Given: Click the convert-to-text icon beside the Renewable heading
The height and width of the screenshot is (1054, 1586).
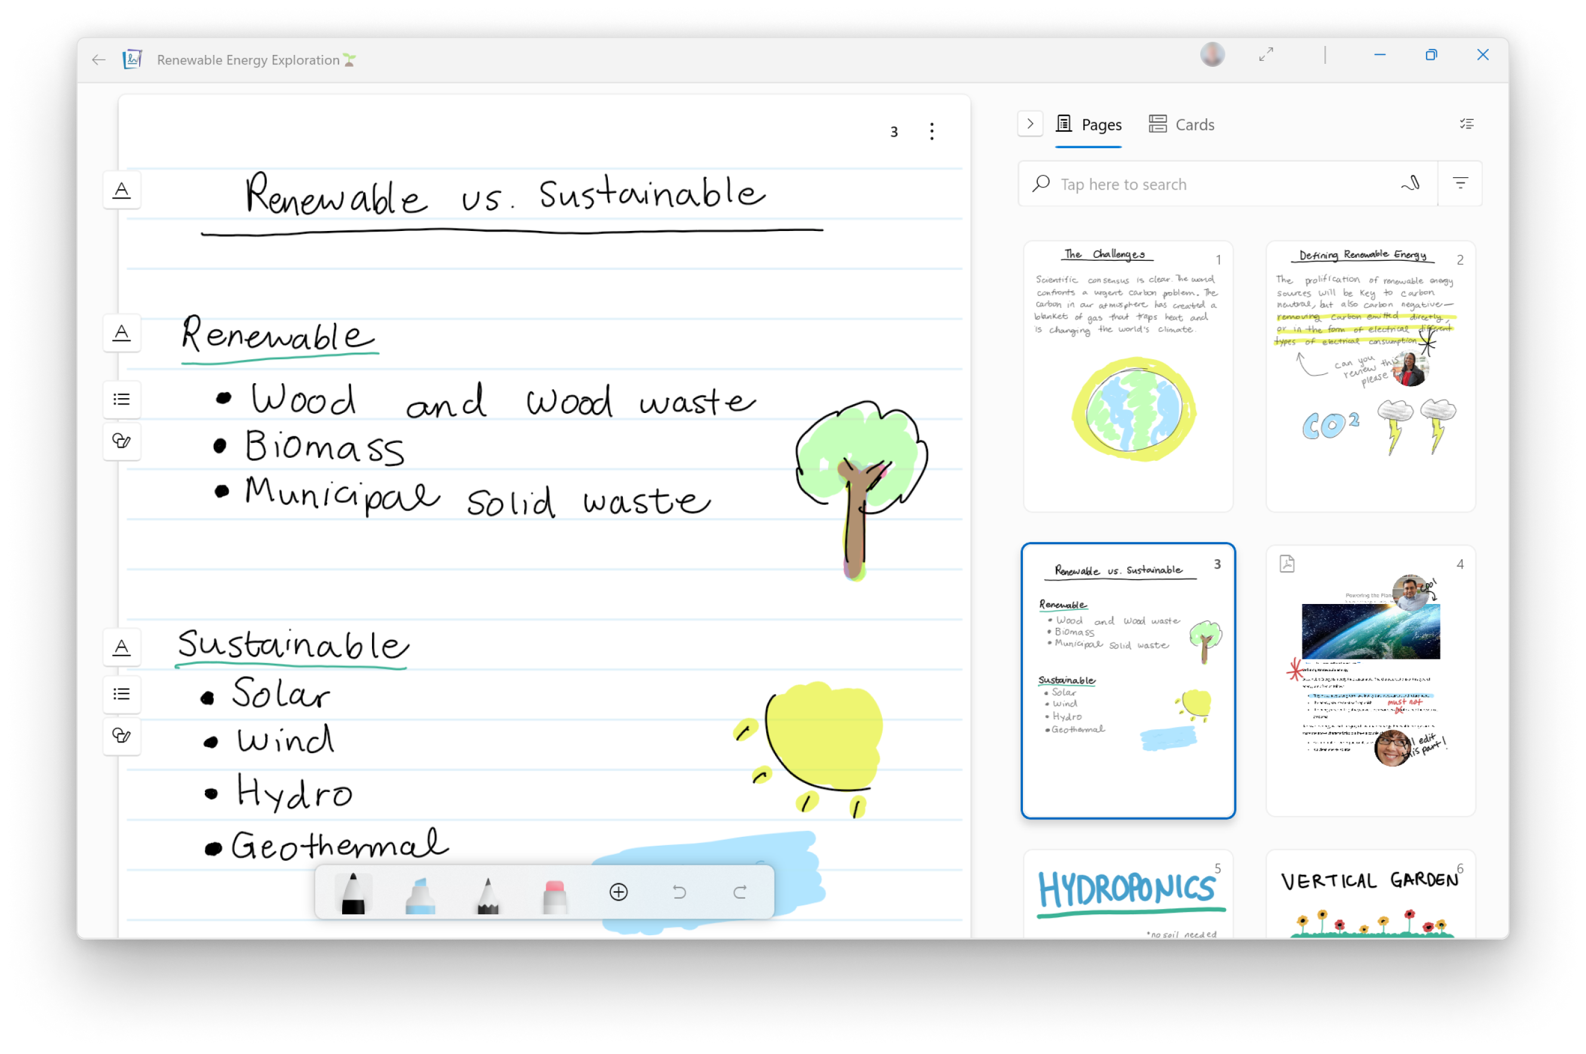Looking at the screenshot, I should [x=122, y=333].
